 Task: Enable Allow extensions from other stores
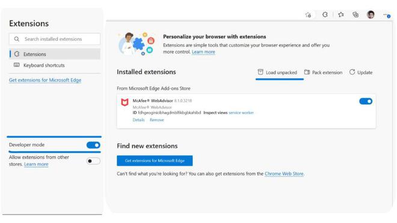93,161
